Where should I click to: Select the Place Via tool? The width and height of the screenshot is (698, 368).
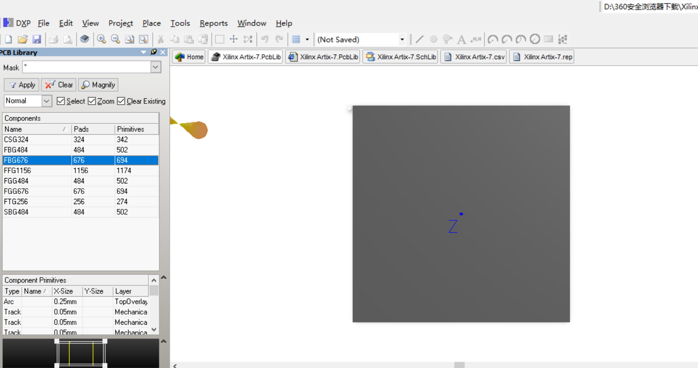pyautogui.click(x=447, y=39)
